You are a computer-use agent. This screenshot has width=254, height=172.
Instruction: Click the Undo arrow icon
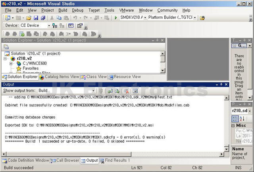click(x=75, y=18)
